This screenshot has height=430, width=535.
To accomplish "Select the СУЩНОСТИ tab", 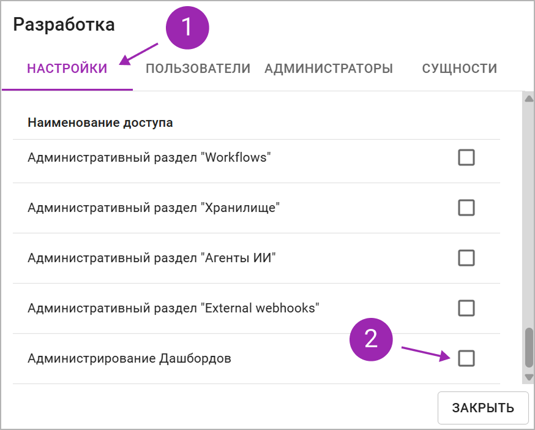I will 459,69.
